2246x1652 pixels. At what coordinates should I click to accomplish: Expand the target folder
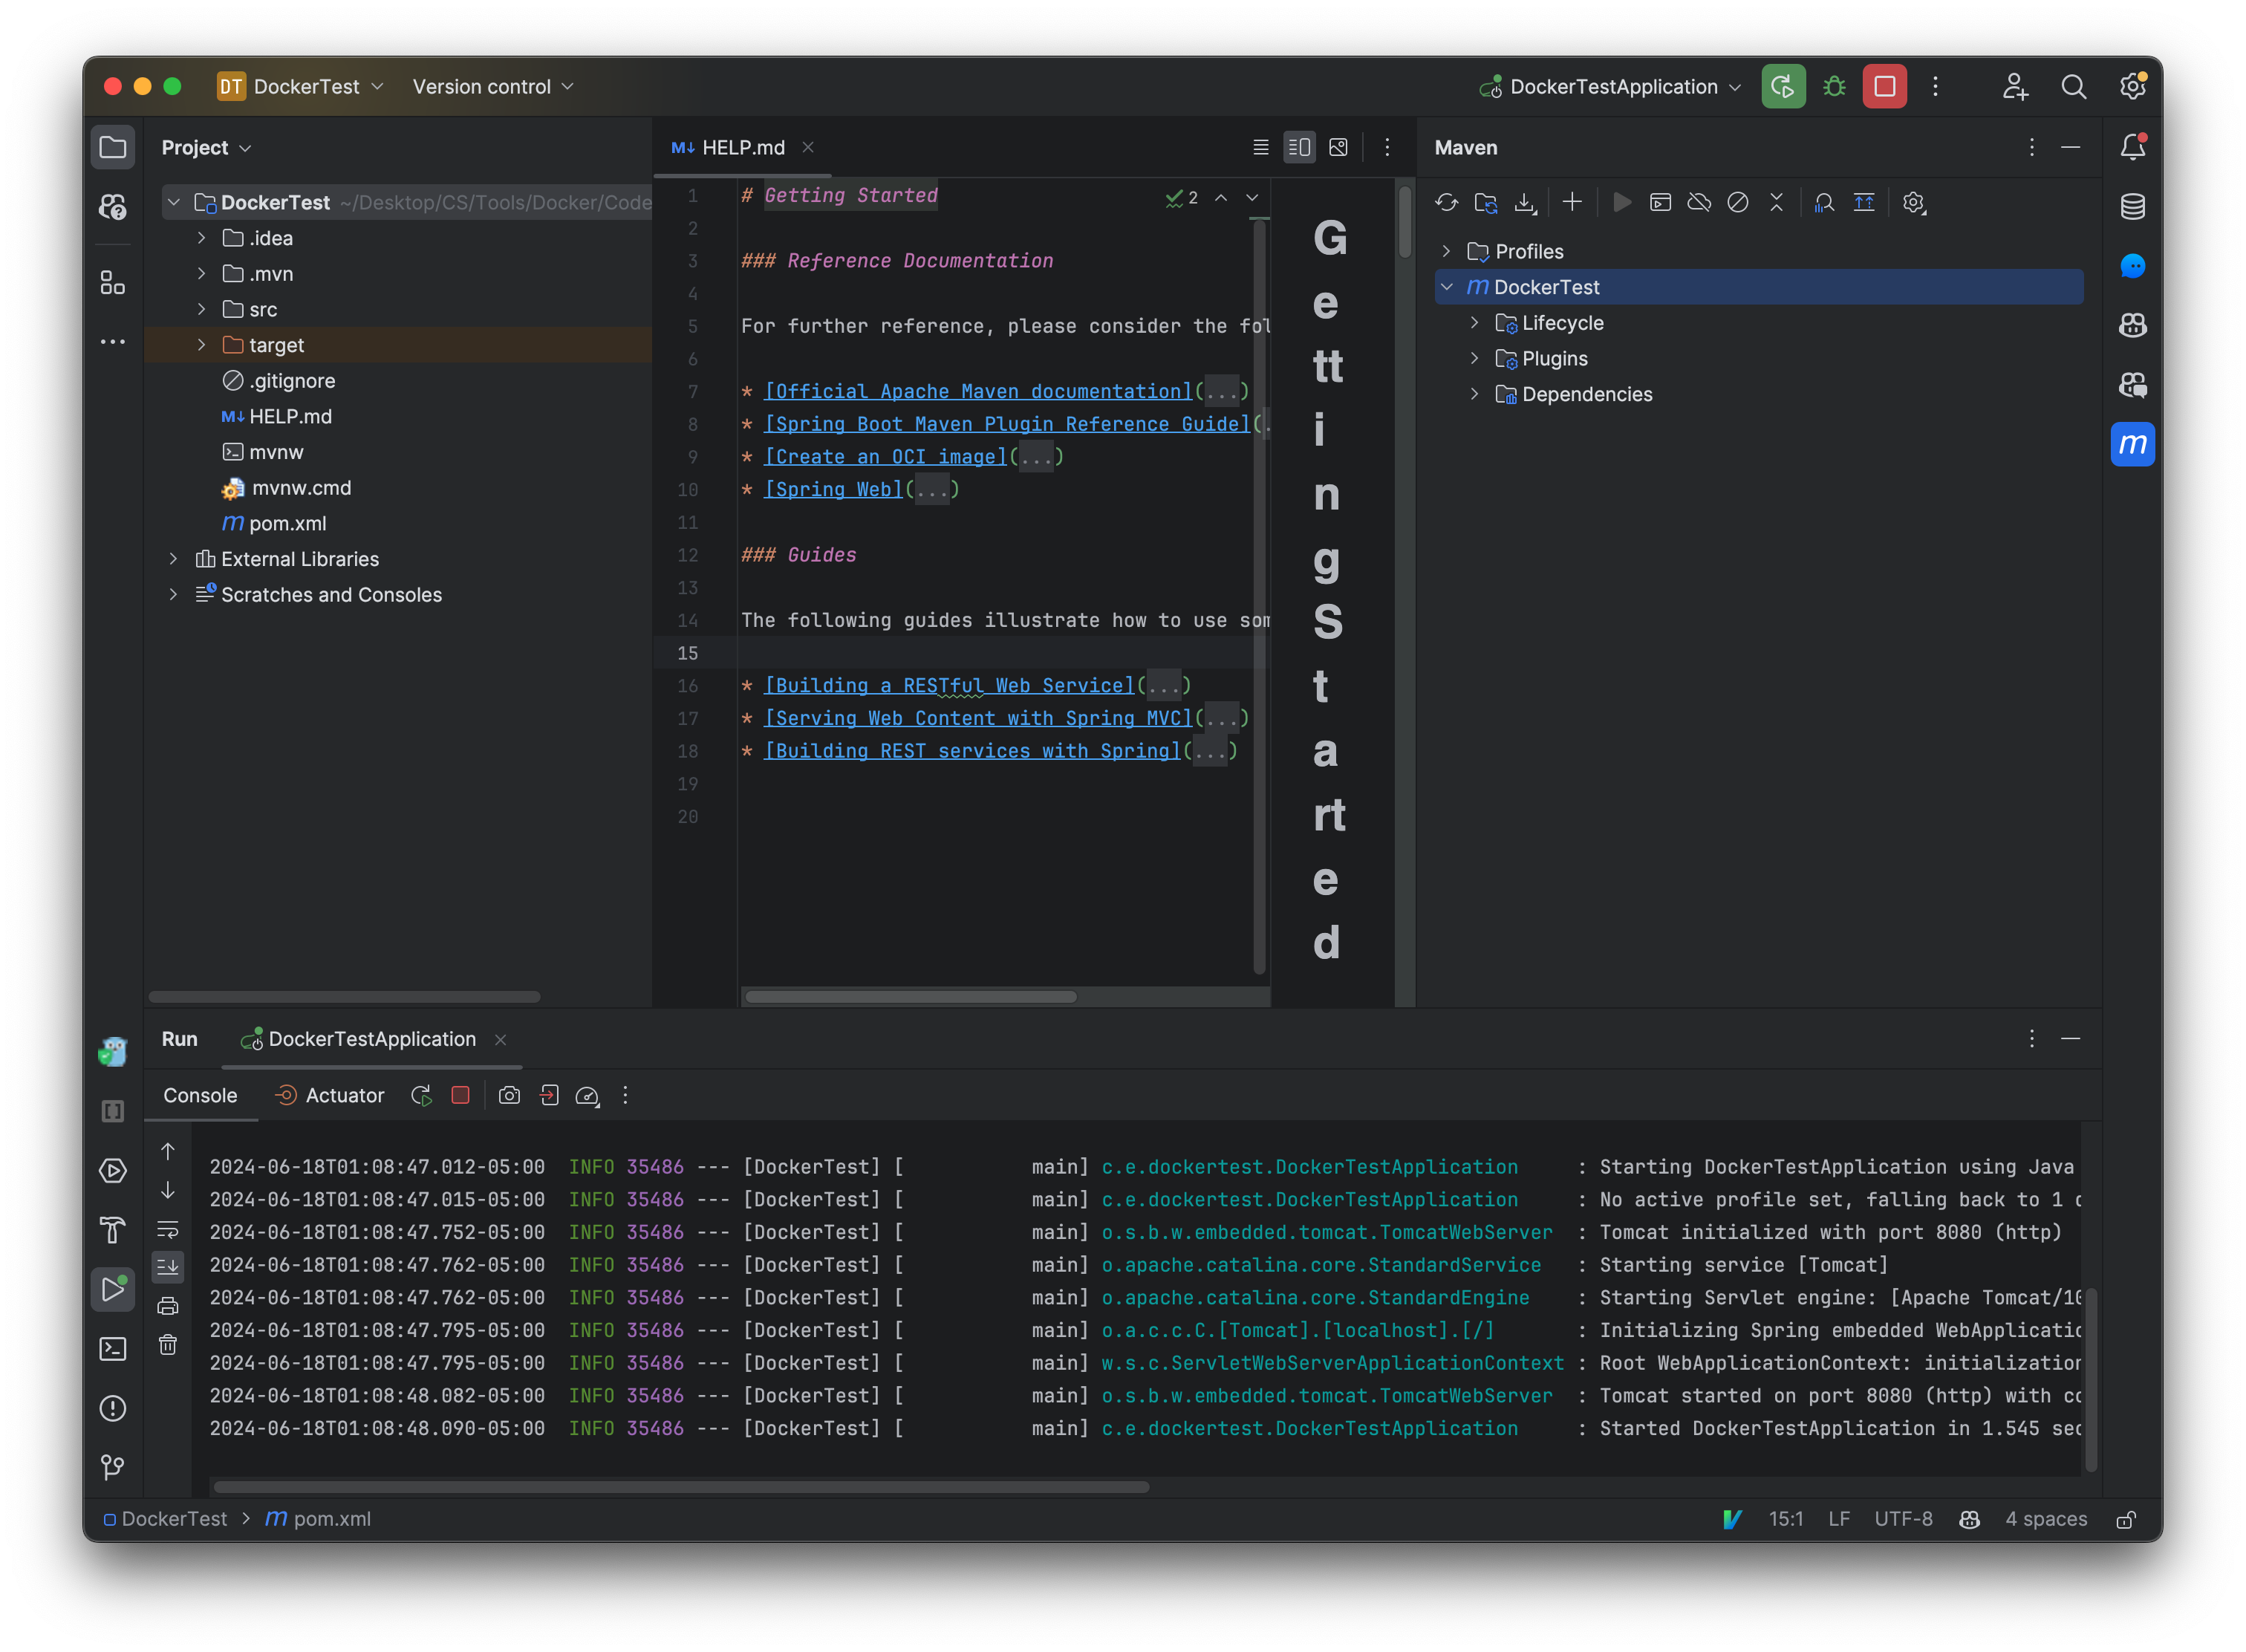tap(201, 345)
